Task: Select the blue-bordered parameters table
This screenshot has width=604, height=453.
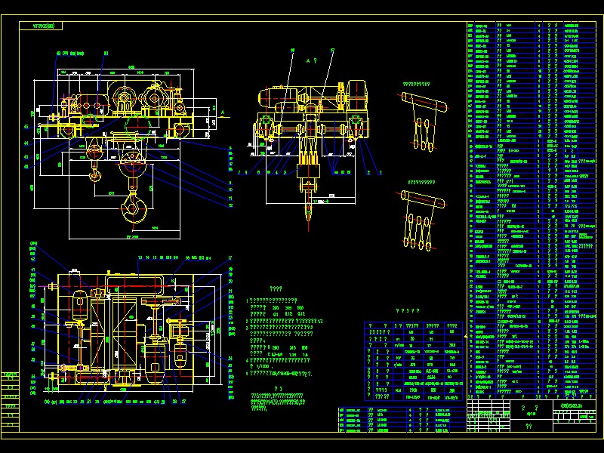Action: [413, 362]
